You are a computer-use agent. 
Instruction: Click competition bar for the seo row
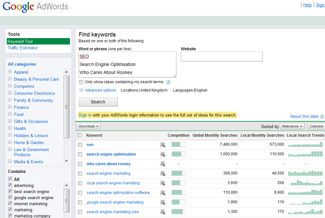coord(178,144)
